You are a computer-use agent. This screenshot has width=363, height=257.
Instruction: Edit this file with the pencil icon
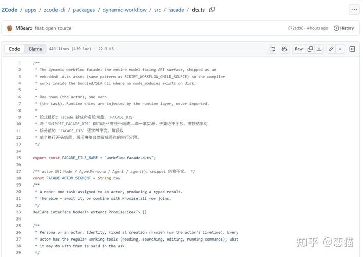(x=331, y=49)
